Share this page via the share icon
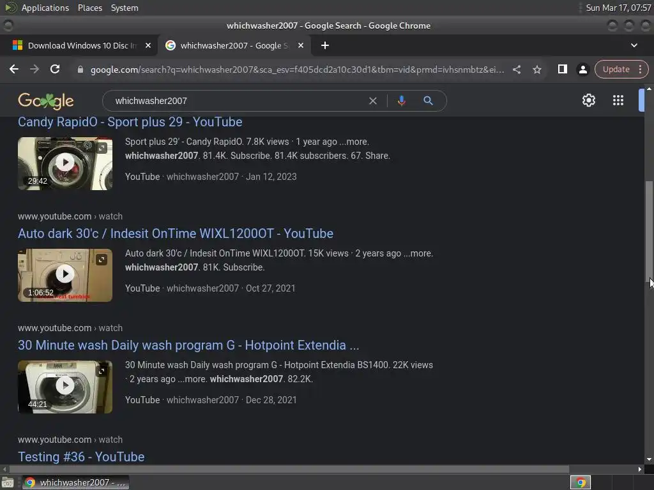The image size is (654, 490). point(516,70)
